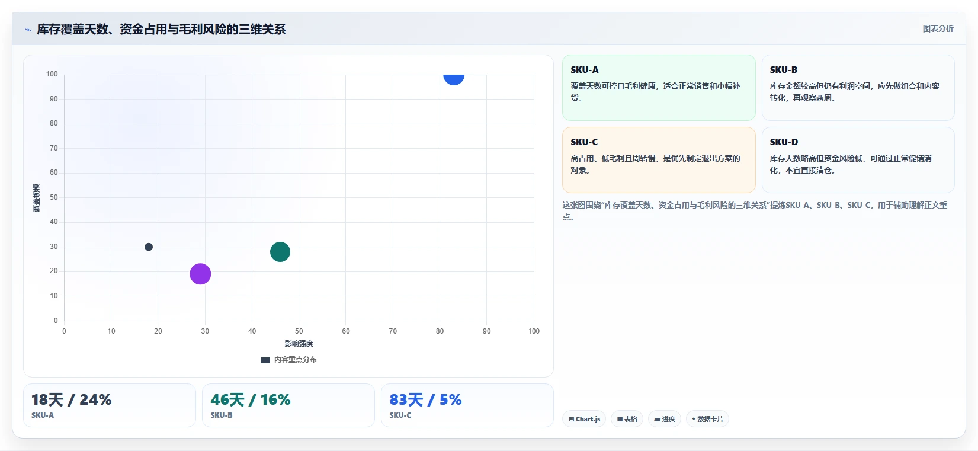Click the 影响强度 x-axis label
Viewport: 978px width, 451px height.
point(299,344)
